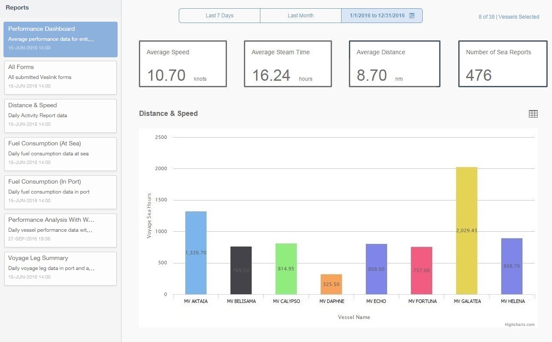The image size is (552, 342).
Task: Open the Distance & Speed report card
Action: (60, 115)
